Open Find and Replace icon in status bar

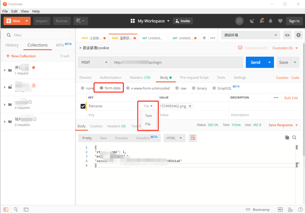tap(16, 209)
